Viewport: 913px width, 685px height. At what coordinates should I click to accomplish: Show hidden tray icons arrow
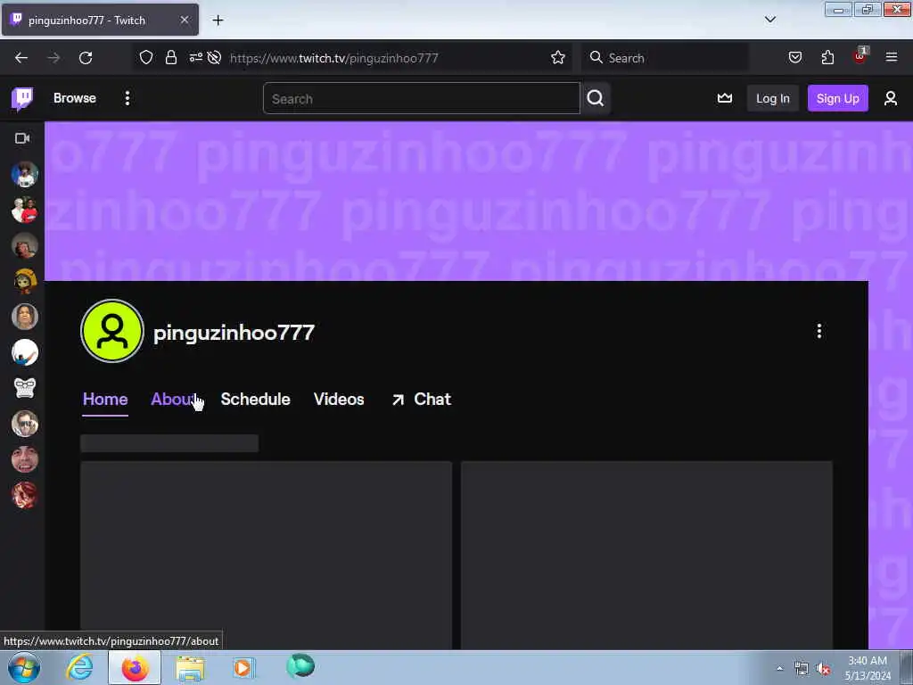click(x=779, y=669)
